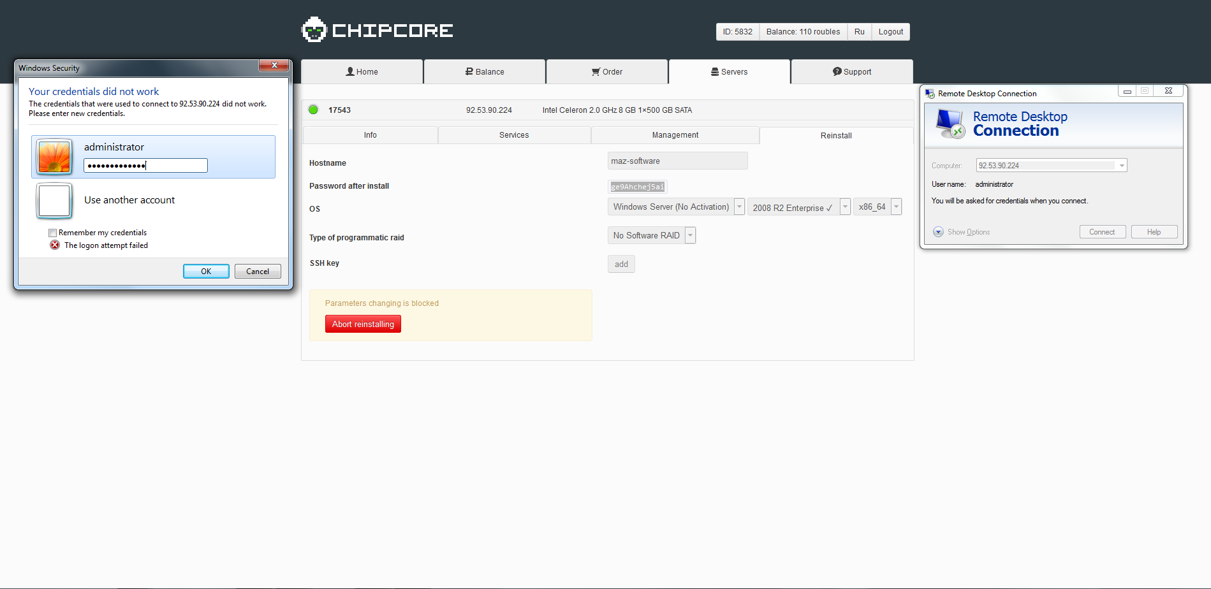
Task: Click the password field under administrator
Action: tap(145, 166)
